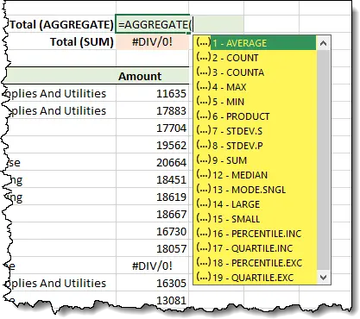Click Utilities cell beside 16305
The image size is (360, 319).
tap(61, 283)
